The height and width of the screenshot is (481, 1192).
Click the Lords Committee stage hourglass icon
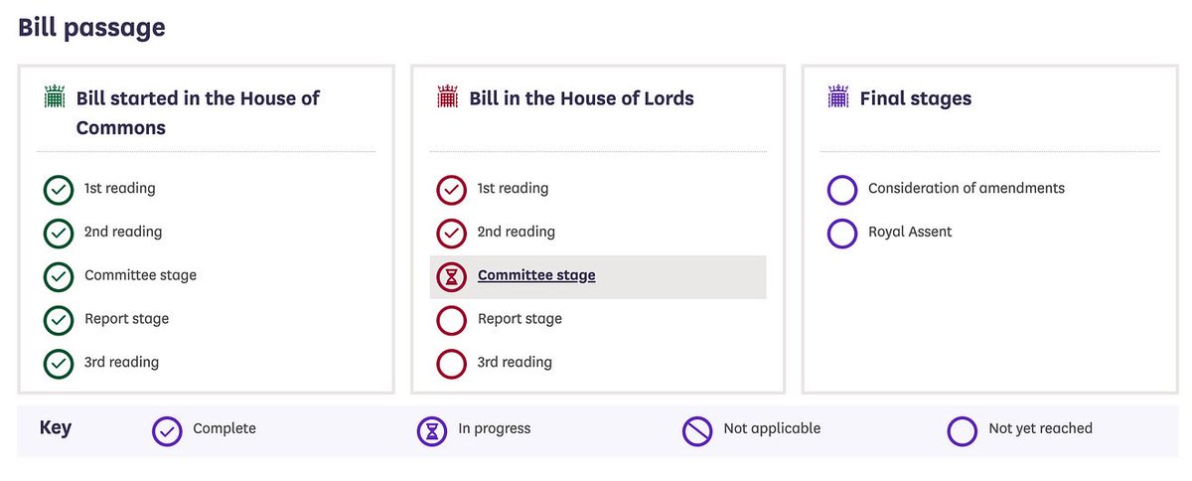tap(452, 276)
